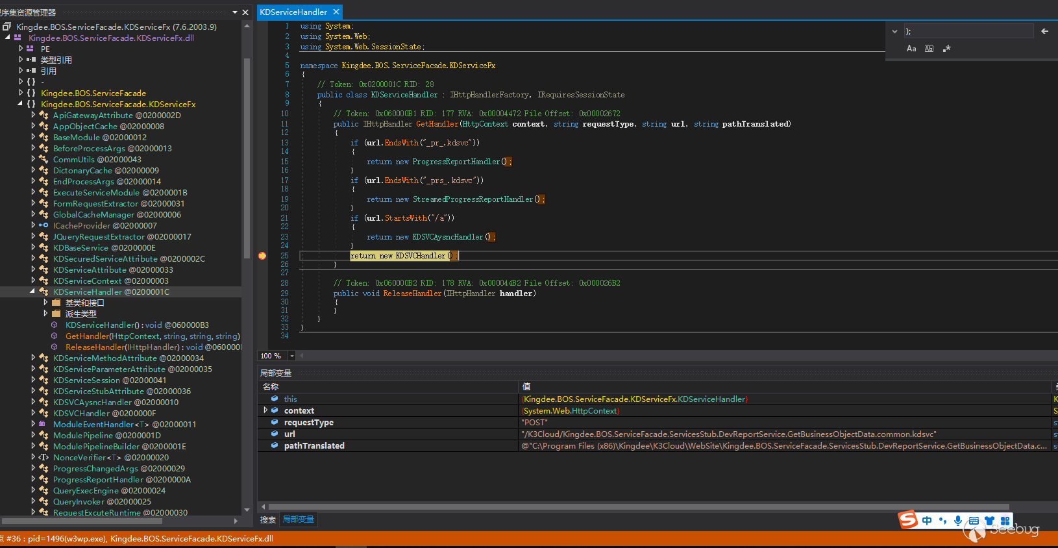Open the assembly explorer panel options dropdown
This screenshot has height=548, width=1058.
[235, 12]
